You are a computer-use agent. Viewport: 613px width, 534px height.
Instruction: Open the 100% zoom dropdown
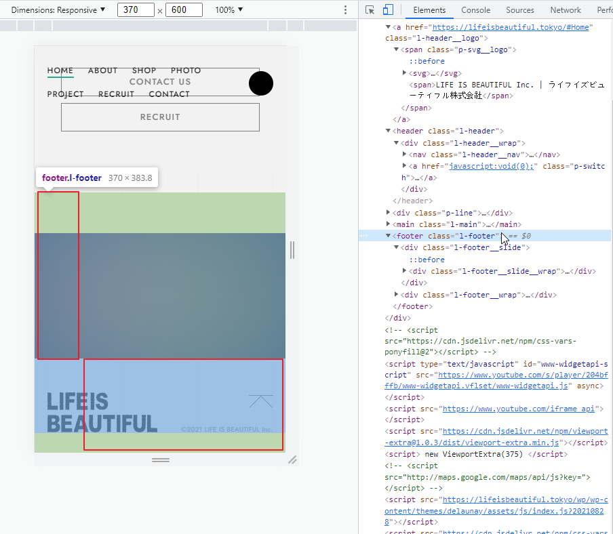229,9
